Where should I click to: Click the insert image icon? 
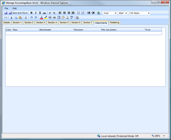coord(50,17)
